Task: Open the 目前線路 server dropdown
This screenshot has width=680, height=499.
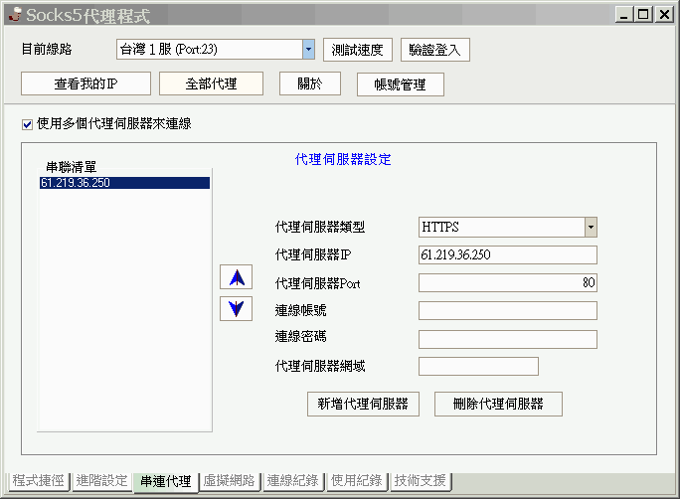Action: (308, 49)
